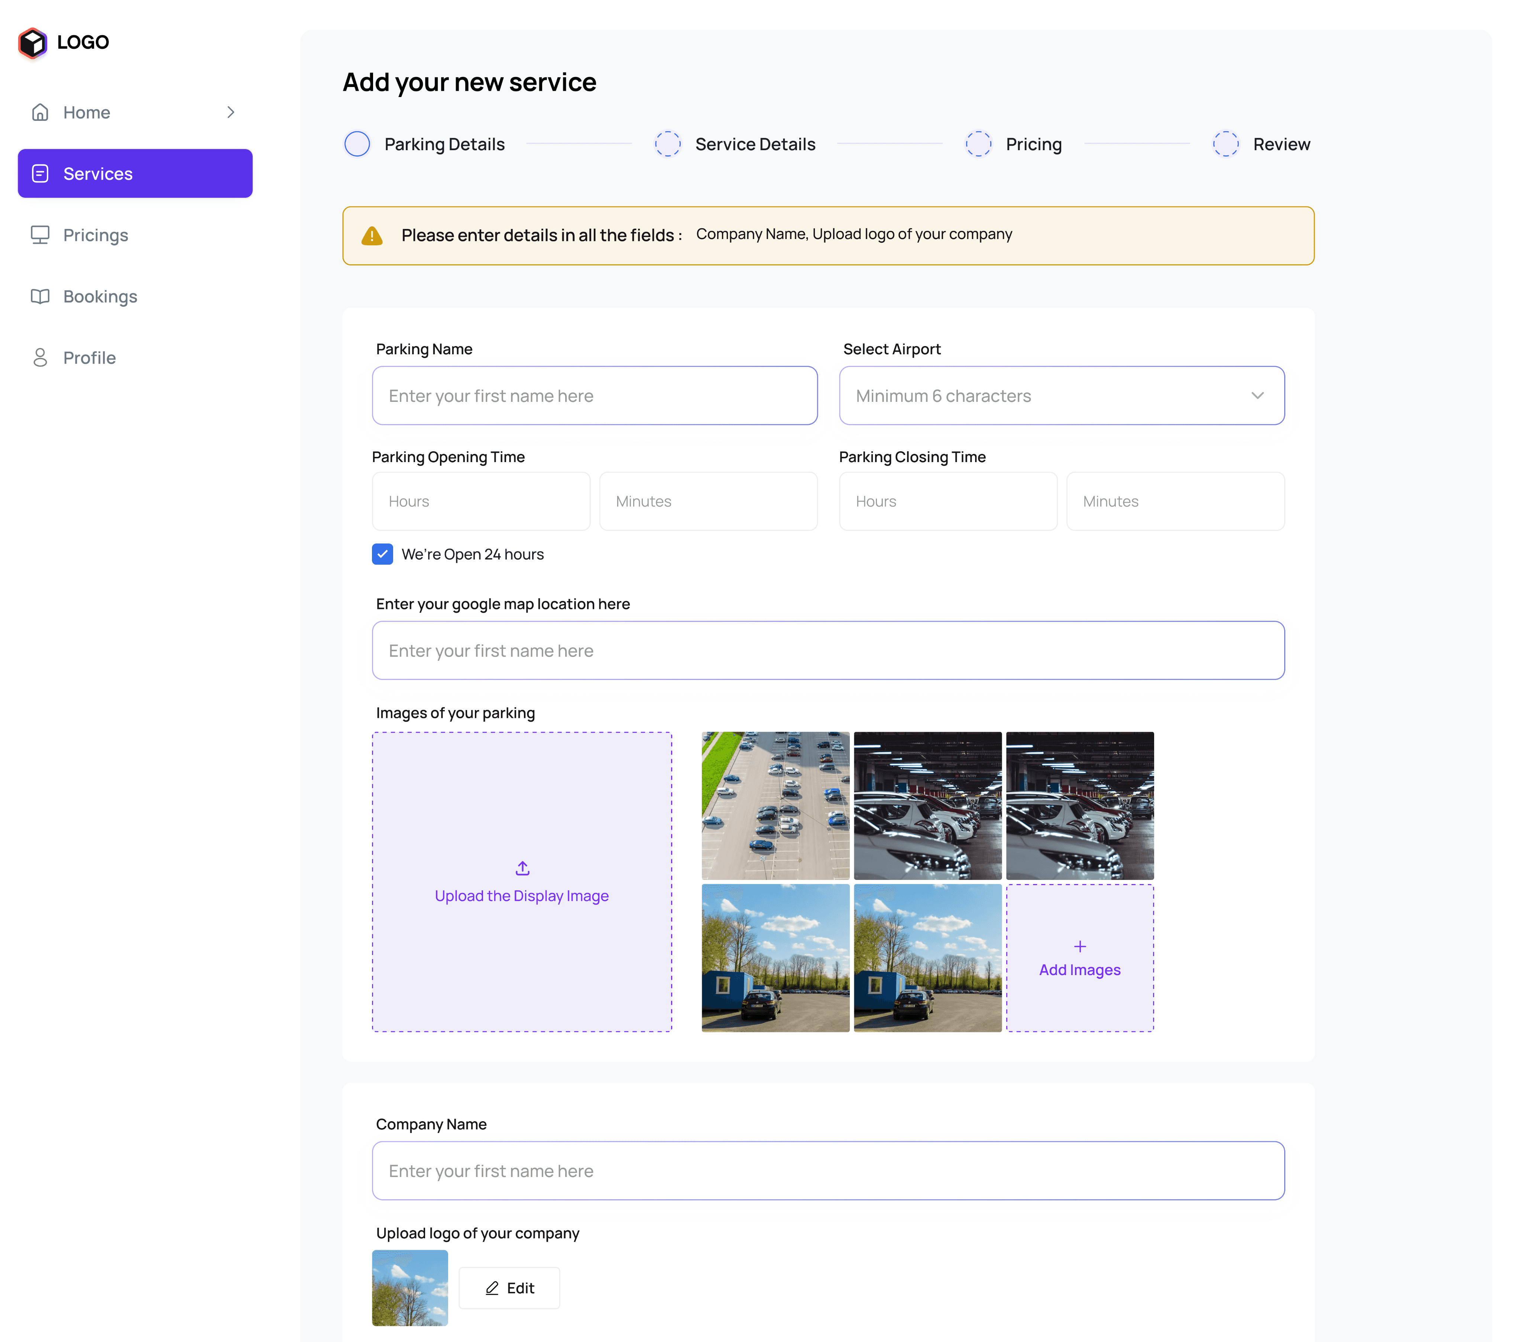Click the Pricings monitor icon
The image size is (1522, 1342).
pos(40,235)
